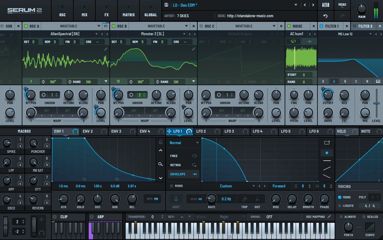This screenshot has width=383, height=240.
Task: Select the magnifier zoom icon in ENV 1
Action: (x=160, y=164)
